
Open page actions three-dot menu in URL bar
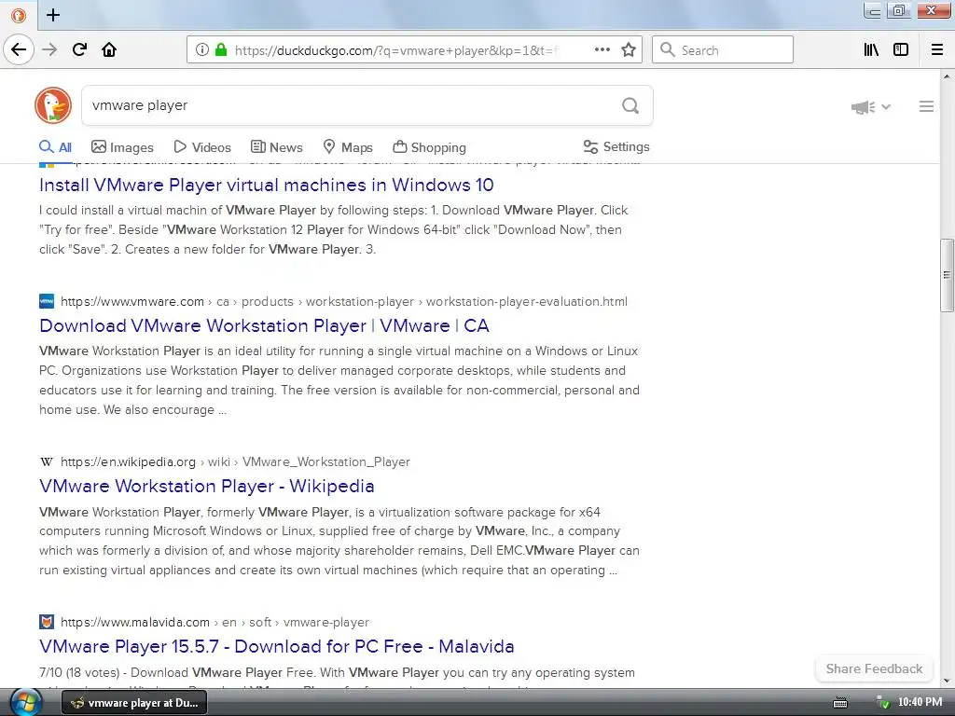click(x=602, y=49)
